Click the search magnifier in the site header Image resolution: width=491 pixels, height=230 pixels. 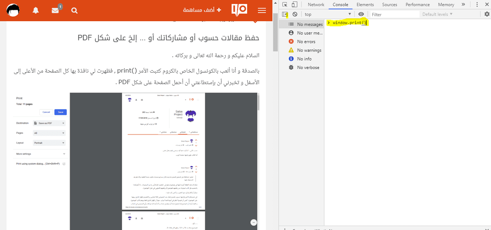click(x=74, y=11)
